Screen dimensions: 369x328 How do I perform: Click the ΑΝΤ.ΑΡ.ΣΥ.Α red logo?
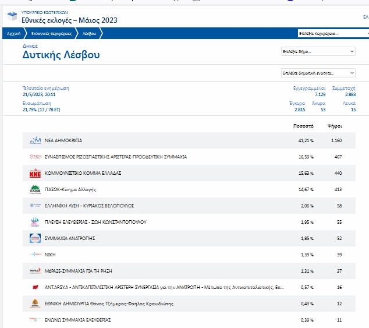point(36,287)
